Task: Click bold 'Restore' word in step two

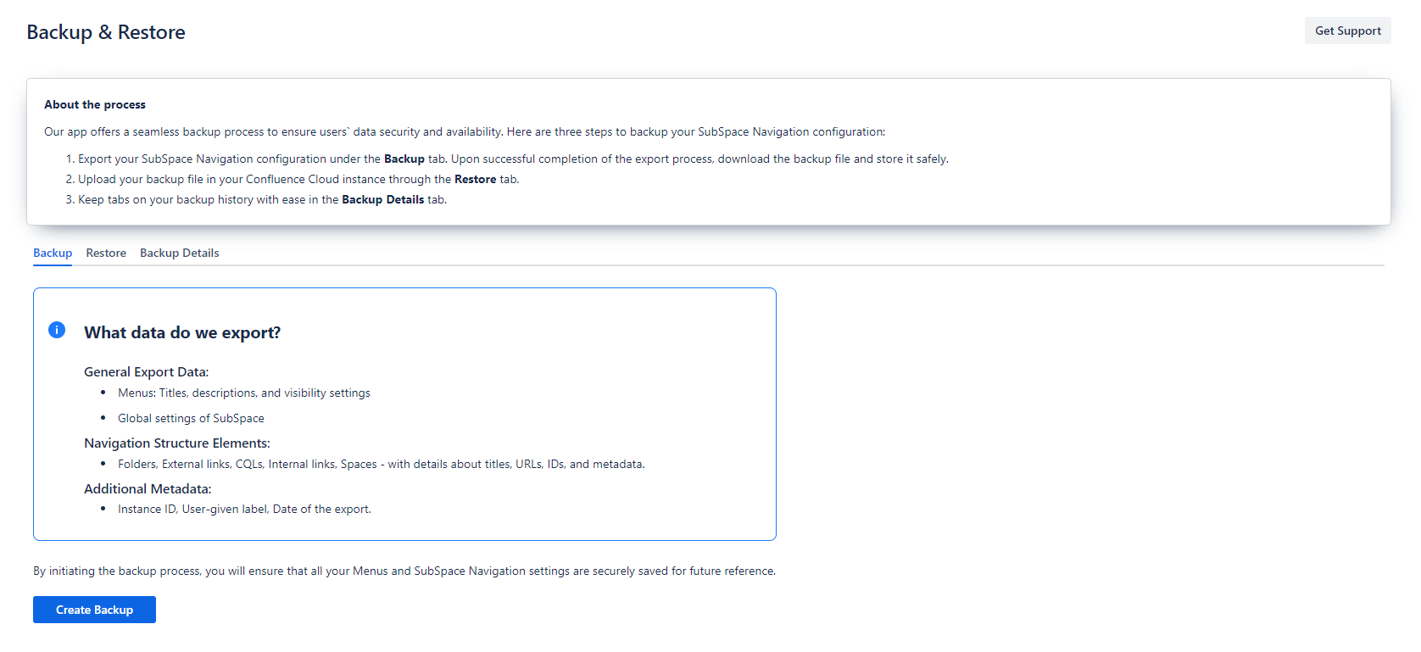Action: pyautogui.click(x=475, y=179)
